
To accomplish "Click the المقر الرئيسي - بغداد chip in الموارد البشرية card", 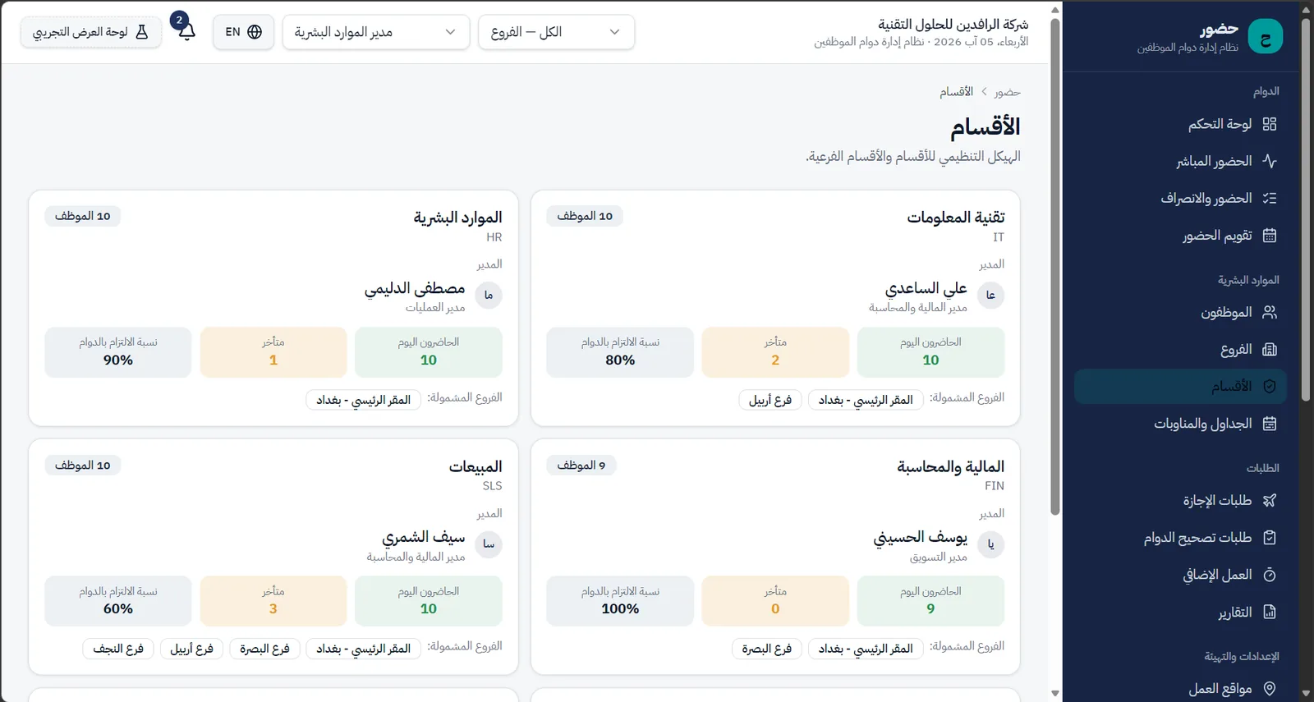I will pos(364,400).
